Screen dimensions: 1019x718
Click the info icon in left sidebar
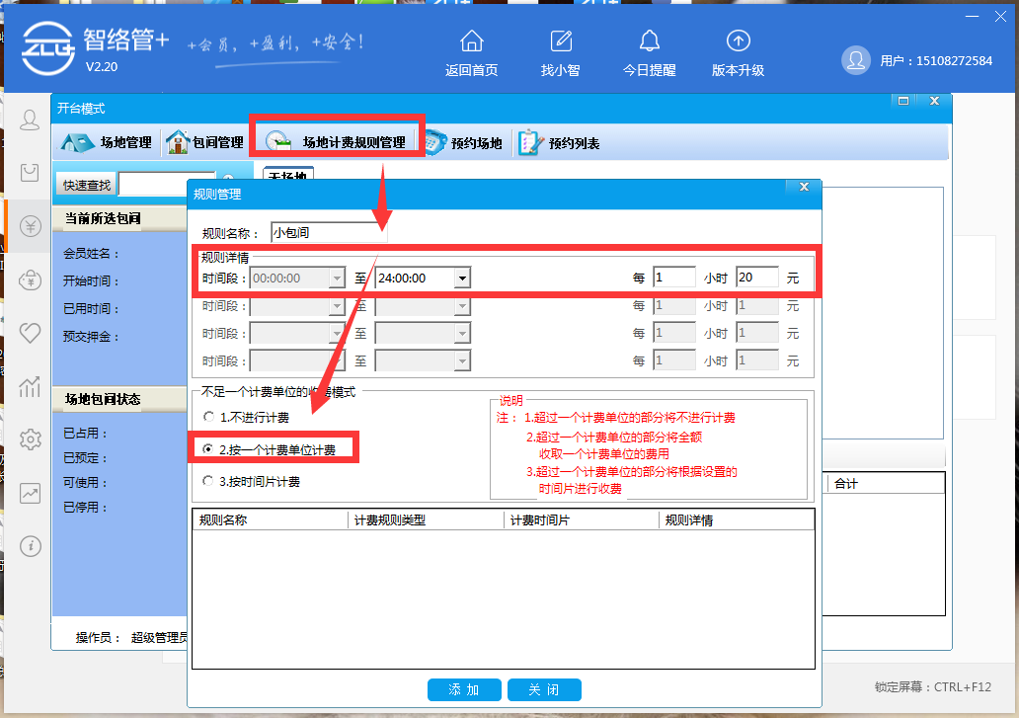31,545
